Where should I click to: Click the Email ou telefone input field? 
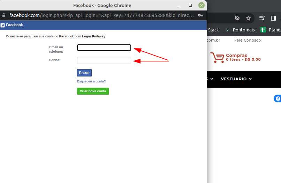[104, 48]
